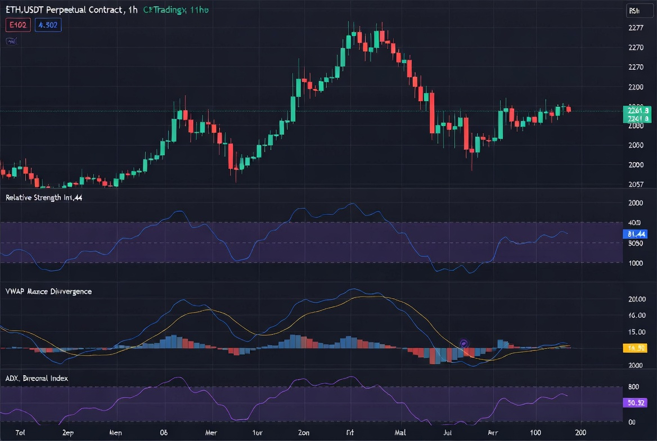Screen dimensions: 657x441
Task: Open the RSI box at top right
Action: point(640,11)
